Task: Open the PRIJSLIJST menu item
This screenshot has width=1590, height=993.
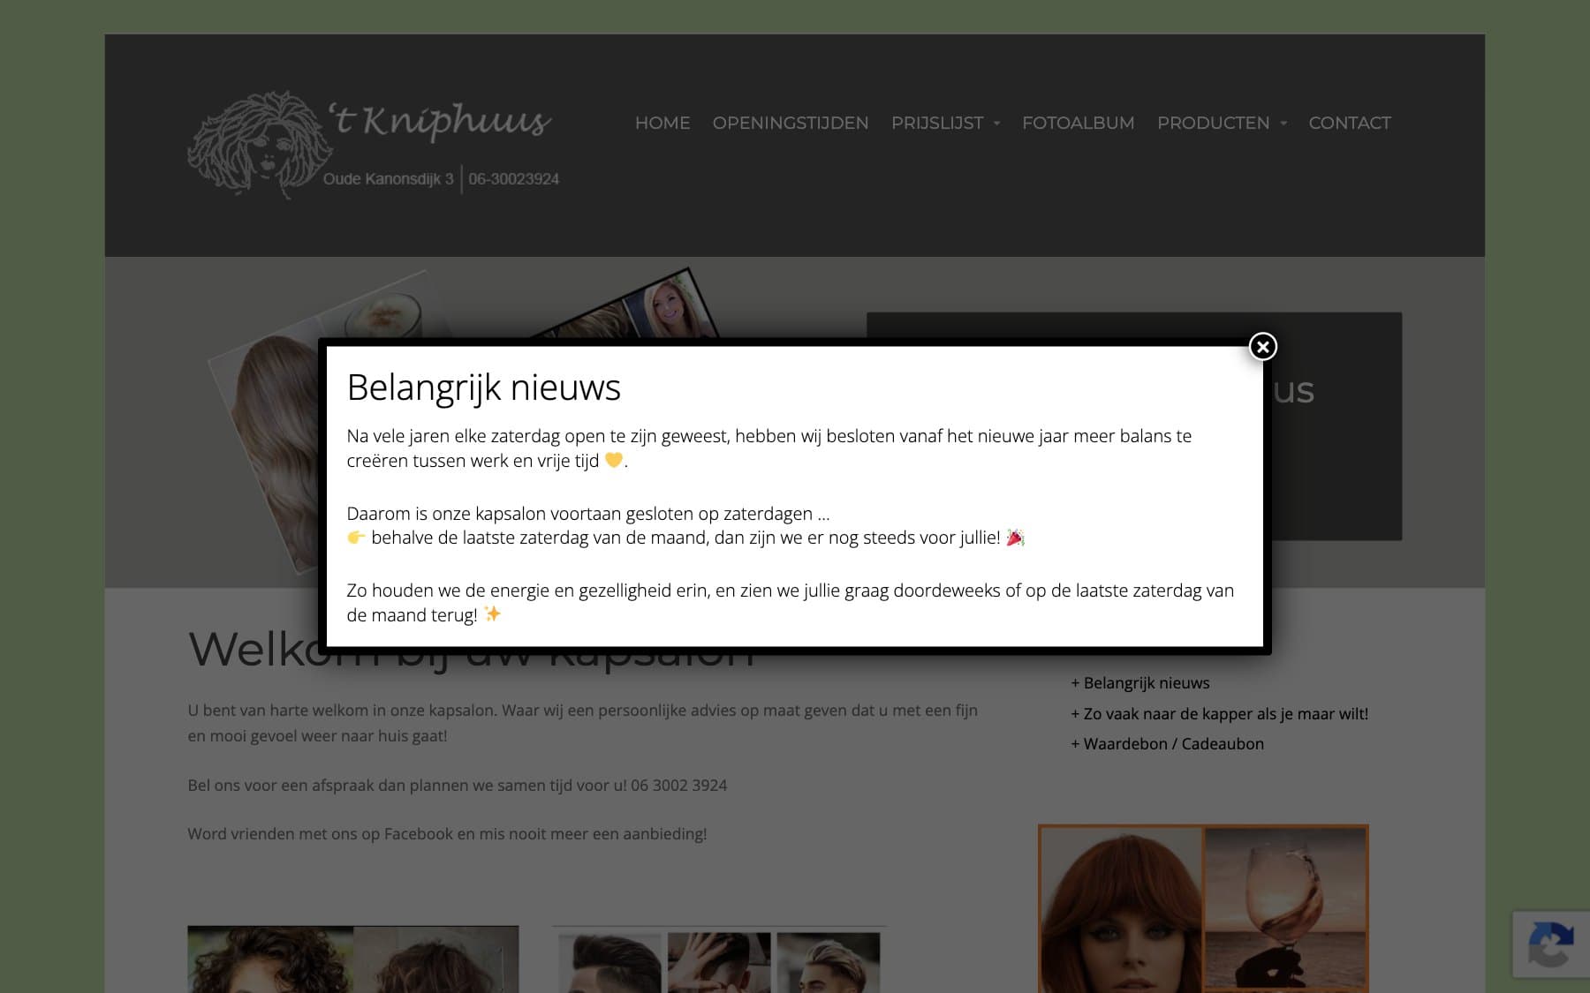Action: [x=937, y=123]
